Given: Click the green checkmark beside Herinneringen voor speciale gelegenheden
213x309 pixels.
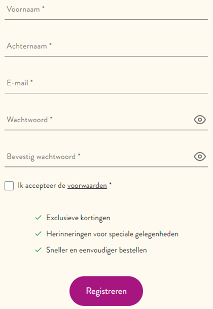Looking at the screenshot, I should click(38, 234).
